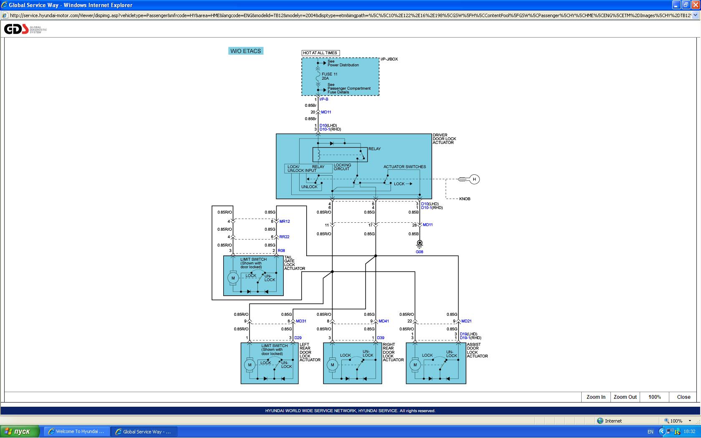Viewport: 701px width, 438px height.
Task: Click the MR12 connector label
Action: [285, 222]
